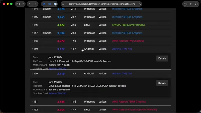Viewport: 201px width, 113px height.
Task: Click FPS value 19.6 in row 1148
Action: (73, 41)
